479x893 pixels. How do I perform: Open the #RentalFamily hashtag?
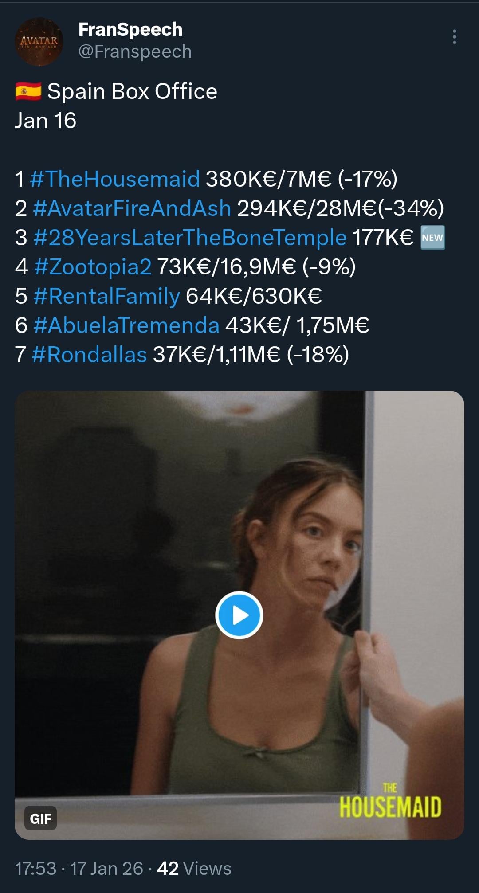(x=106, y=296)
